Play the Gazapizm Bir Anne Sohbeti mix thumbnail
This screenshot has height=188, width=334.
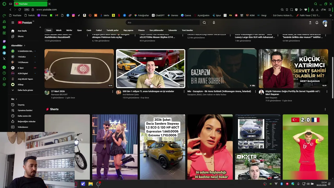(222, 68)
